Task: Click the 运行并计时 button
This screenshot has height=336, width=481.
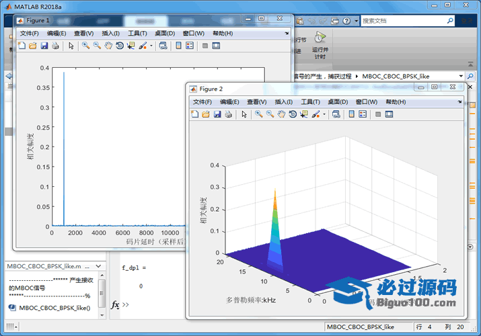Action: click(x=320, y=46)
